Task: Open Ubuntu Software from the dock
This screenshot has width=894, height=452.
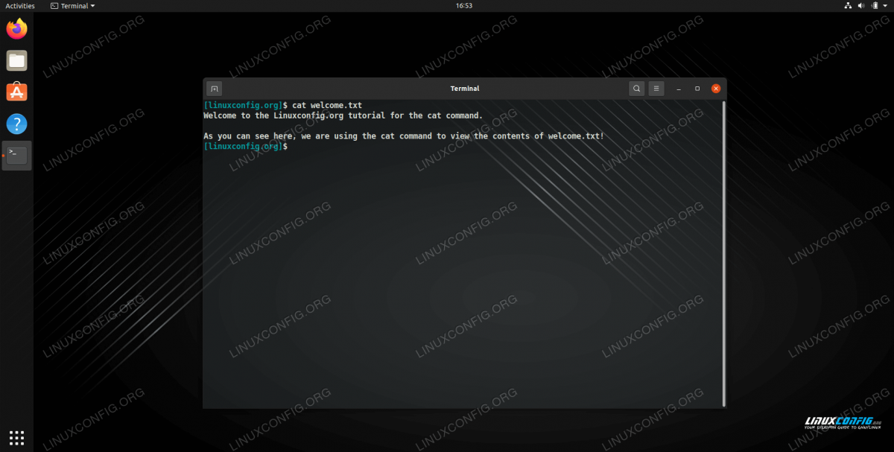Action: pos(16,92)
